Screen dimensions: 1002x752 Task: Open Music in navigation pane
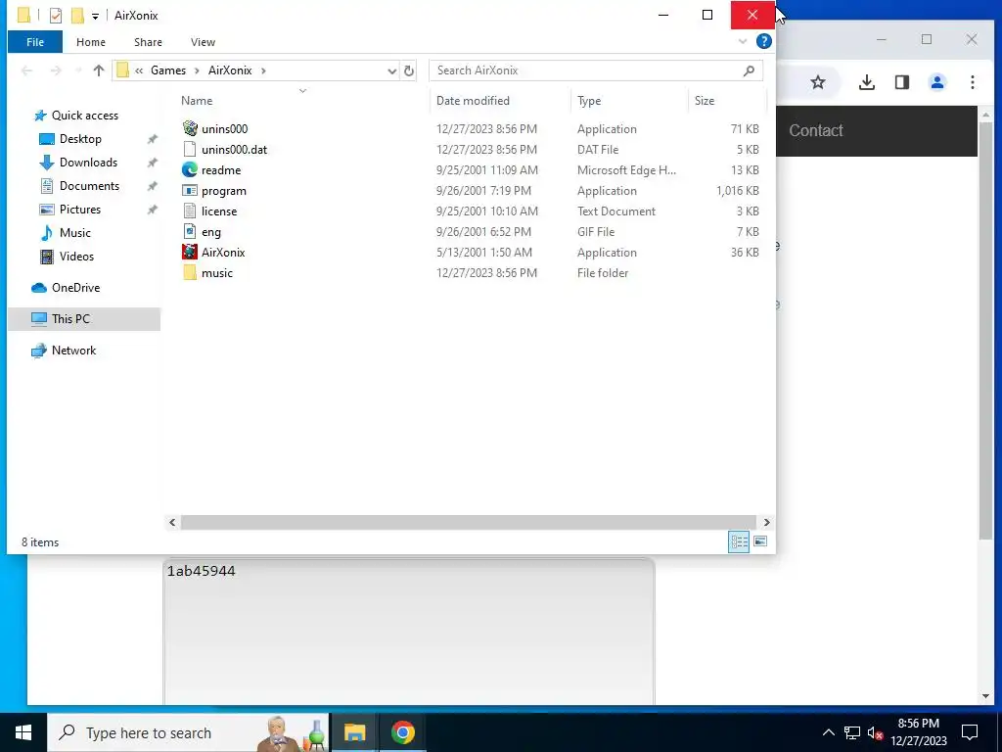click(x=74, y=233)
